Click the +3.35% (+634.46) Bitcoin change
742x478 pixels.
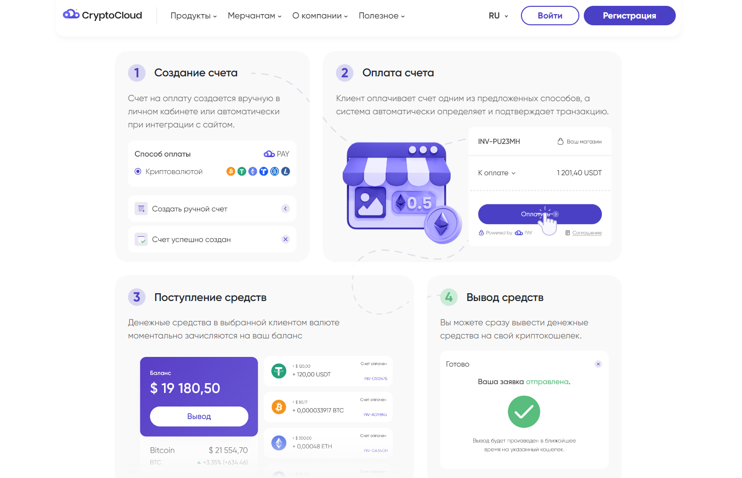pos(225,462)
